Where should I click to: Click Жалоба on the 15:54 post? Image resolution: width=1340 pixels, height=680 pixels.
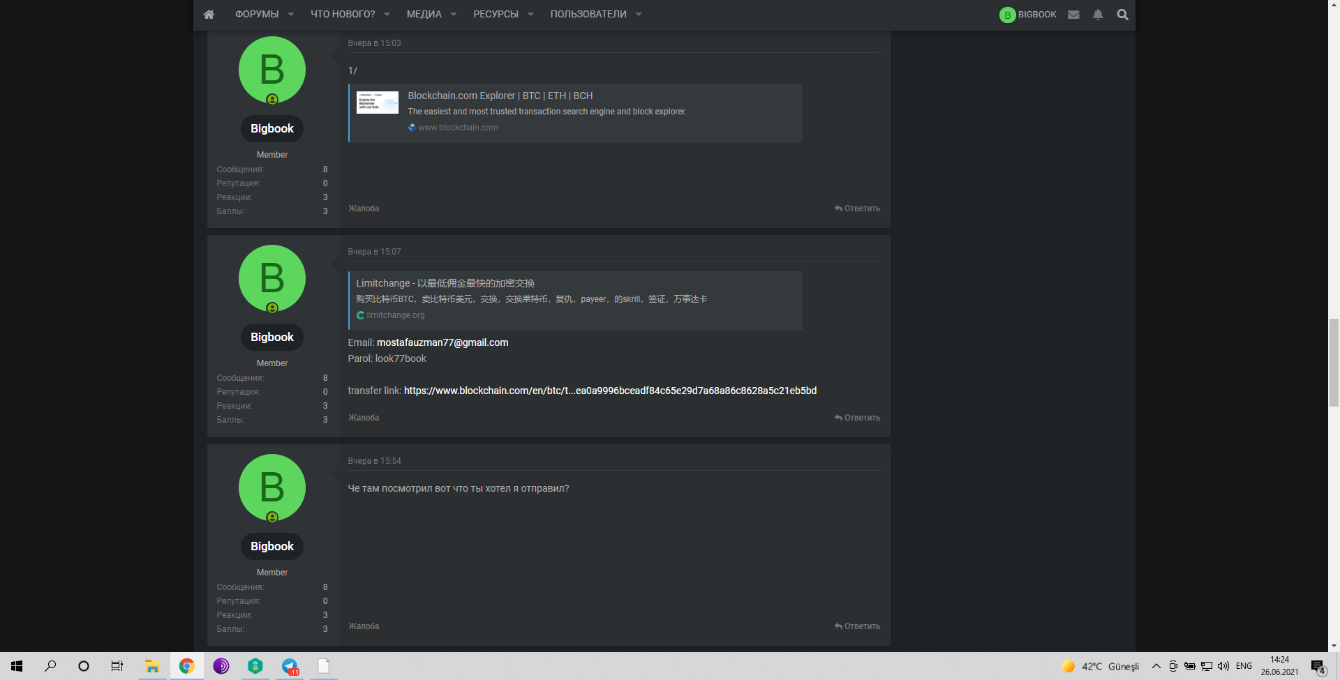364,626
